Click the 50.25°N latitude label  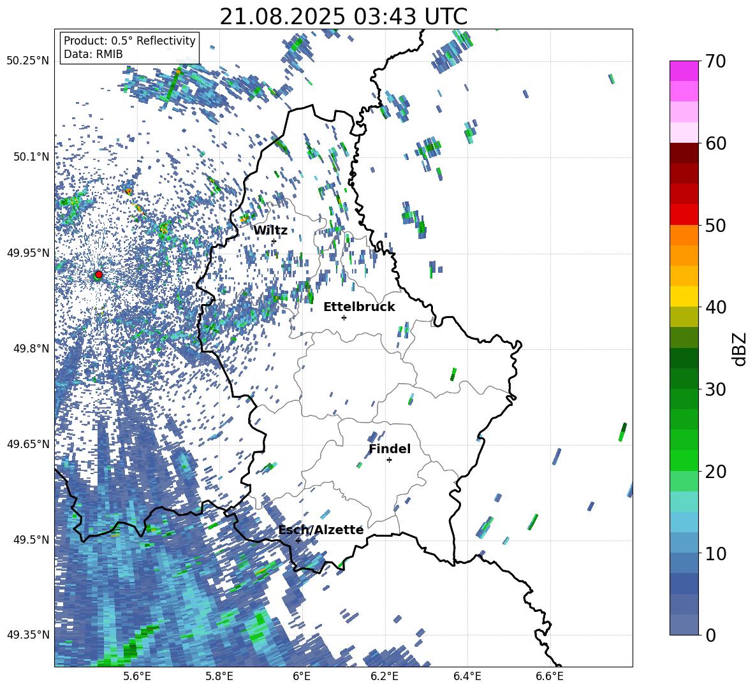click(28, 61)
